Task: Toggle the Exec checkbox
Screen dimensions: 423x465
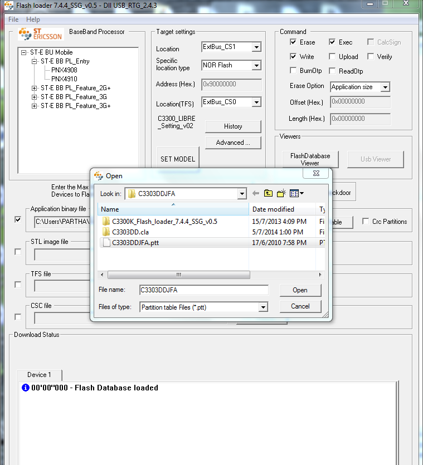Action: point(332,42)
